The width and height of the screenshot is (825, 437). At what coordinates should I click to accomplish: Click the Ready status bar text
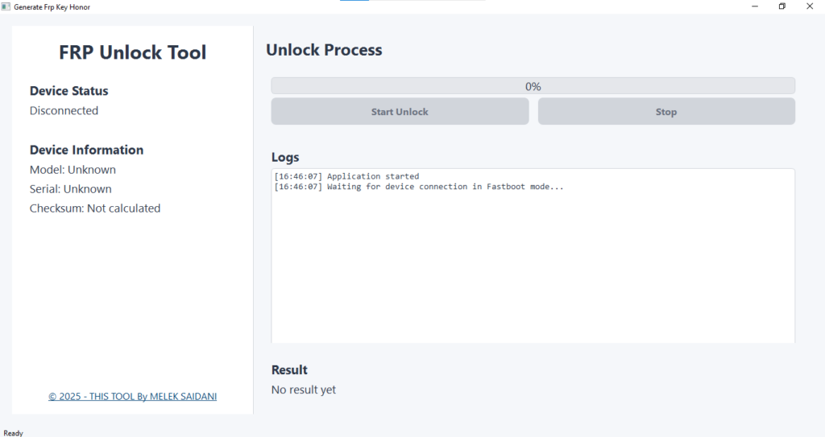(x=14, y=432)
